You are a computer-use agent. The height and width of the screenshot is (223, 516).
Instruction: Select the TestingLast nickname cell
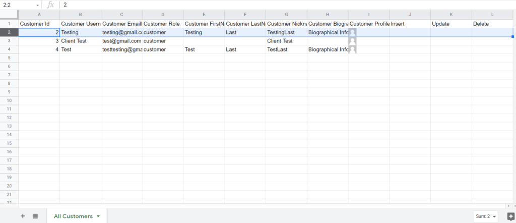(286, 32)
